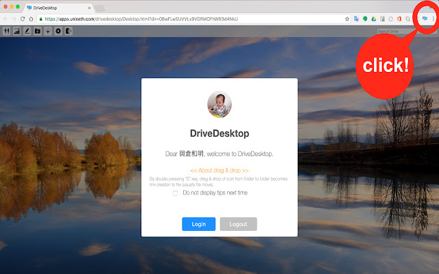Click the secure padlock icon in address bar
Image resolution: width=439 pixels, height=274 pixels.
41,19
